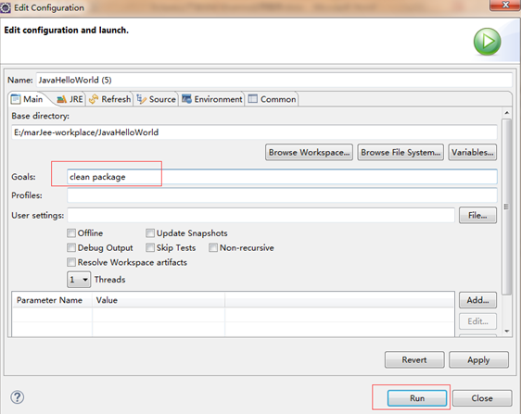521x414 pixels.
Task: Click the green launch arrow icon
Action: [x=487, y=42]
